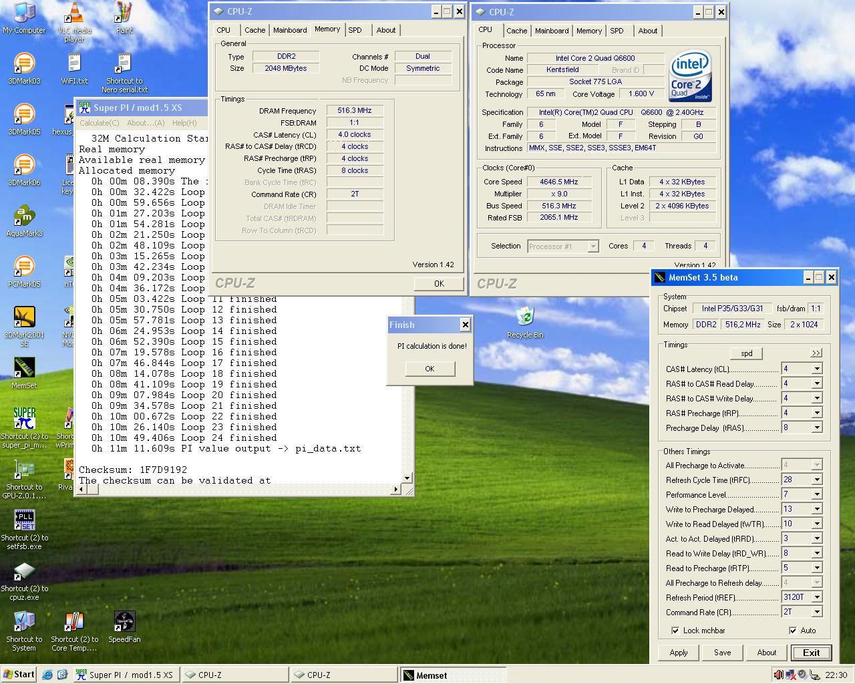Open the Start menu
This screenshot has width=855, height=684.
[x=19, y=675]
